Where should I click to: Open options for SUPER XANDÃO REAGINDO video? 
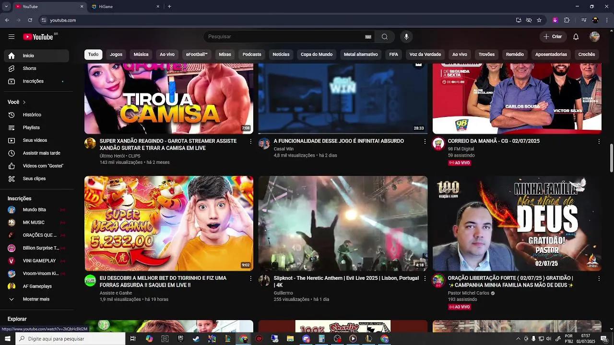pos(250,141)
